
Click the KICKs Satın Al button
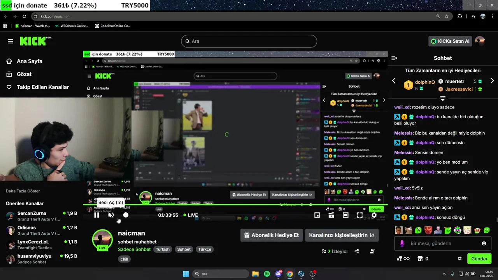(x=450, y=41)
